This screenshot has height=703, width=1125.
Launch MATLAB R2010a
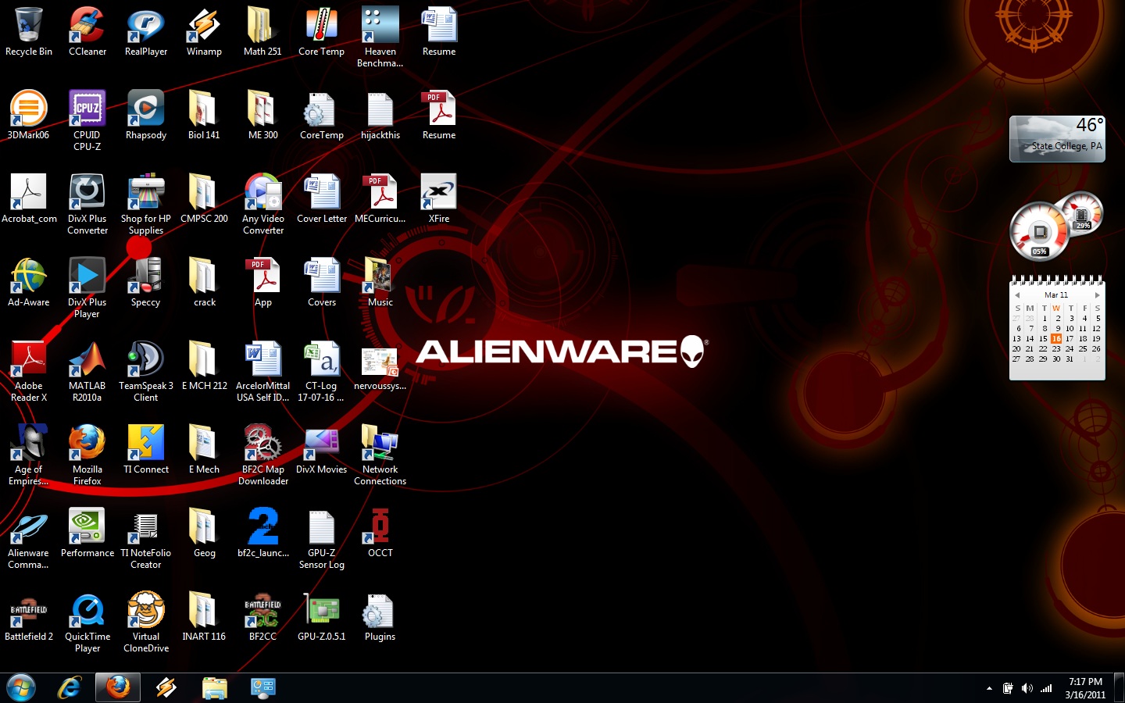[87, 371]
